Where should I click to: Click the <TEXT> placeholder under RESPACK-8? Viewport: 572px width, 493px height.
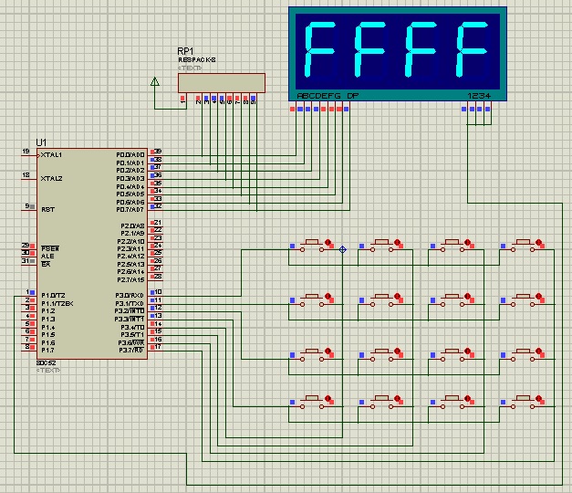190,68
